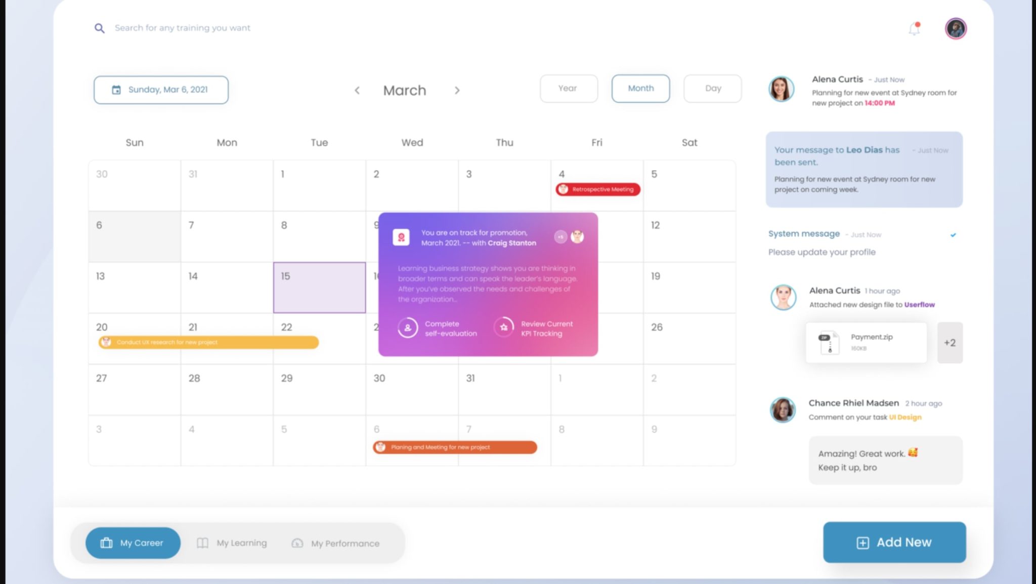
Task: Open the profile avatar in the top corner
Action: (x=956, y=28)
